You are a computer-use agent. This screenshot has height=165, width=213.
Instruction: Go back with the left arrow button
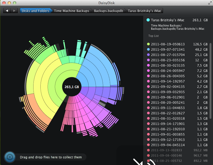(x=7, y=11)
